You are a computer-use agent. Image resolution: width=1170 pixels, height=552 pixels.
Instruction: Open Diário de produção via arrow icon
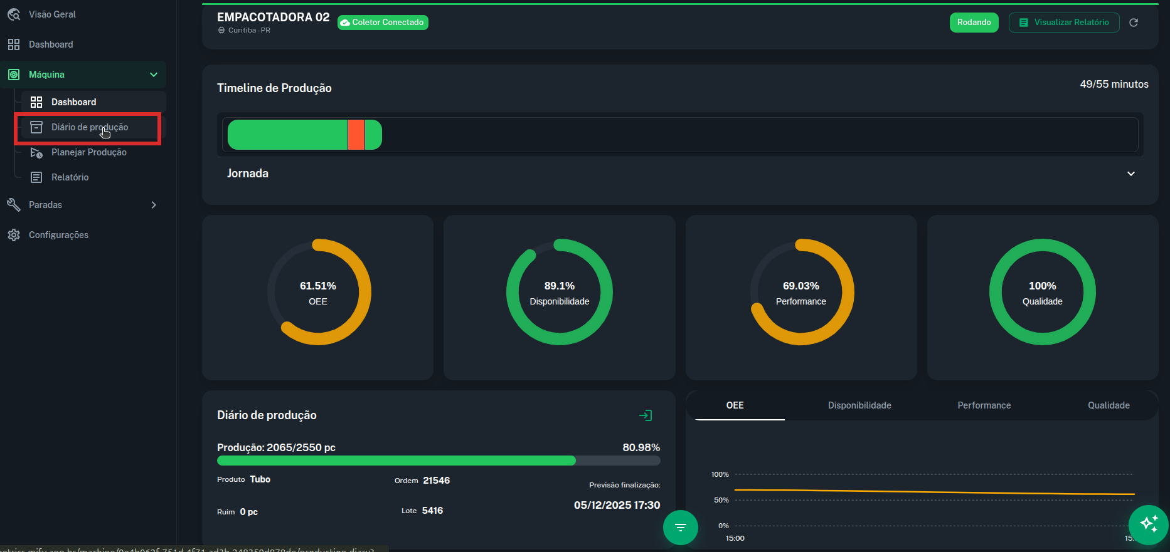pyautogui.click(x=646, y=415)
